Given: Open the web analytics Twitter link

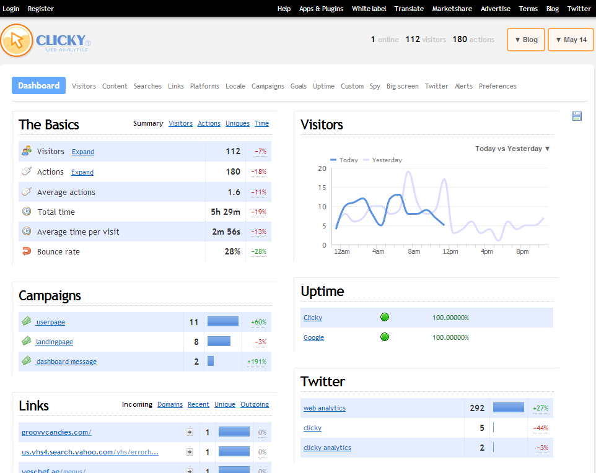Looking at the screenshot, I should click(x=325, y=408).
